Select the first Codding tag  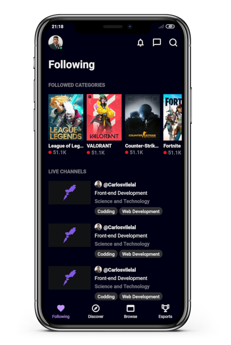(106, 212)
